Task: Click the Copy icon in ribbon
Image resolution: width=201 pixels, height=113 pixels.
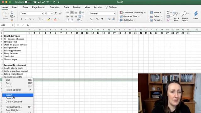Action: tap(12, 16)
